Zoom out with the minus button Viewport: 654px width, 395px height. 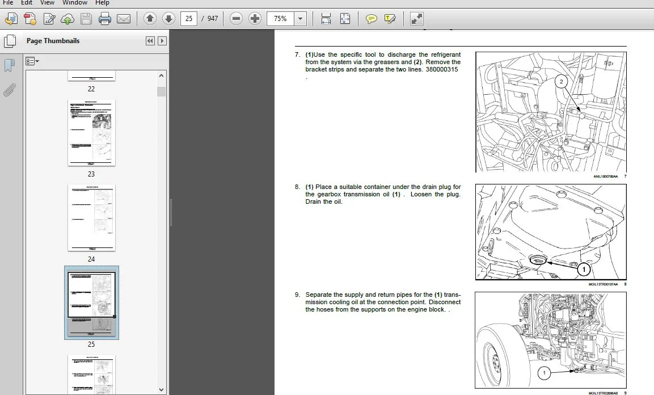click(x=236, y=18)
